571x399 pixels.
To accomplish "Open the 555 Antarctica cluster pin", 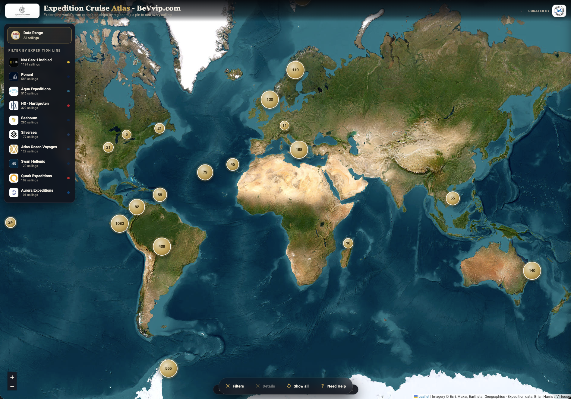I will coord(169,369).
